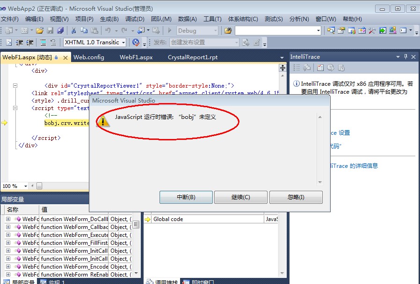Viewport: 420px width, 284px height.
Task: Click the Publish Web icon beside publish dropdown
Action: tap(246, 42)
